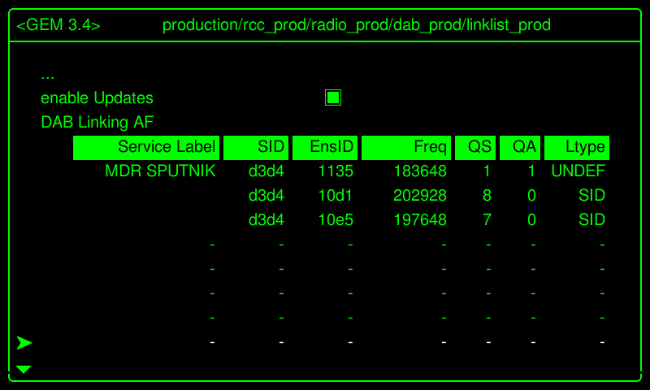Click the SID column header
The height and width of the screenshot is (390, 650).
point(255,147)
